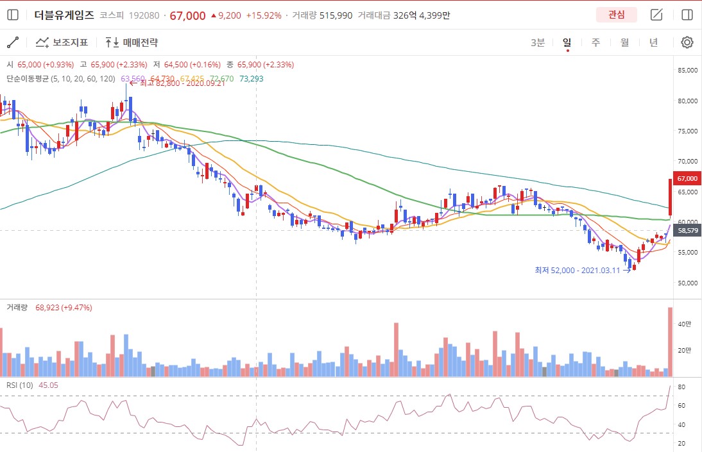Image resolution: width=702 pixels, height=452 pixels.
Task: Click gray 58,579 crosshair price tag
Action: 687,230
